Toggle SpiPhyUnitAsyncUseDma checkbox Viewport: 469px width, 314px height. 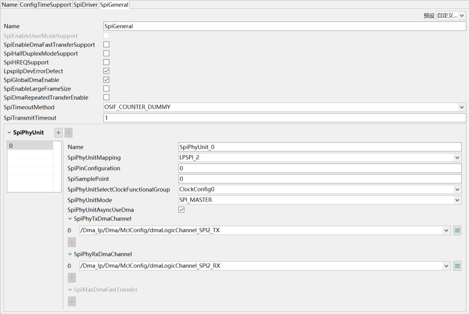click(x=181, y=210)
